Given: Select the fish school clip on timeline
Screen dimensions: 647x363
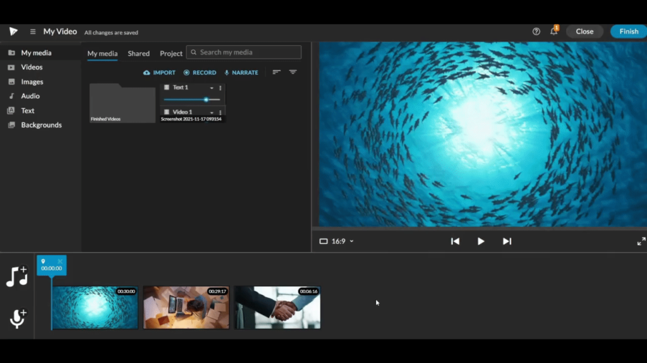Looking at the screenshot, I should tap(95, 308).
